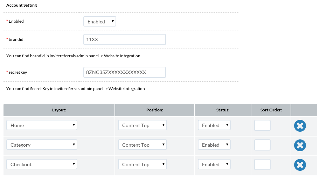The height and width of the screenshot is (176, 320).
Task: Change position dropdown in Category row
Action: [142, 145]
